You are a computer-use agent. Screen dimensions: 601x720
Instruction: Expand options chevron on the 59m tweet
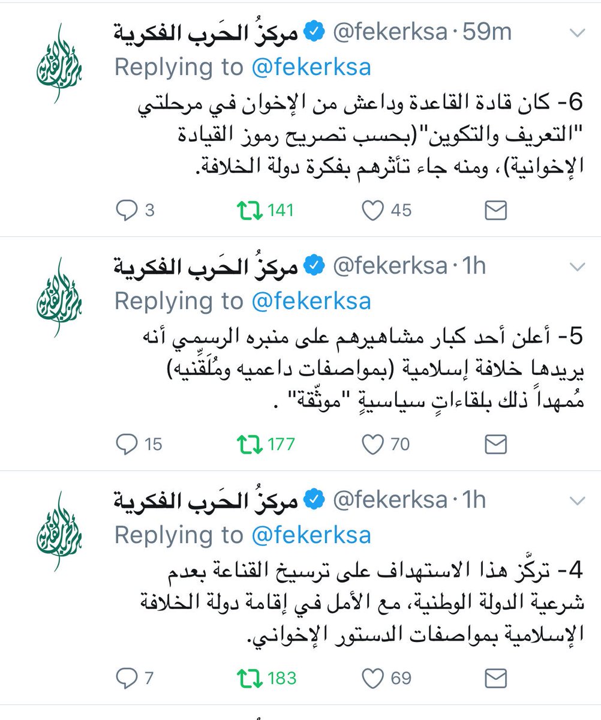coord(576,34)
